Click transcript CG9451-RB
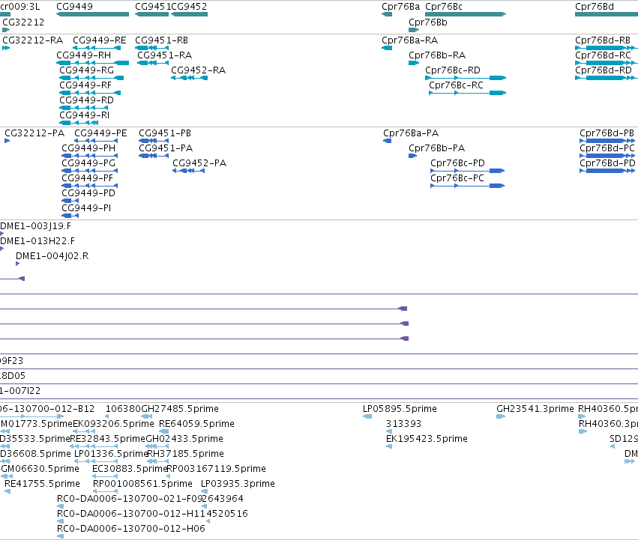Viewport: 638px width, 540px height. click(x=161, y=40)
